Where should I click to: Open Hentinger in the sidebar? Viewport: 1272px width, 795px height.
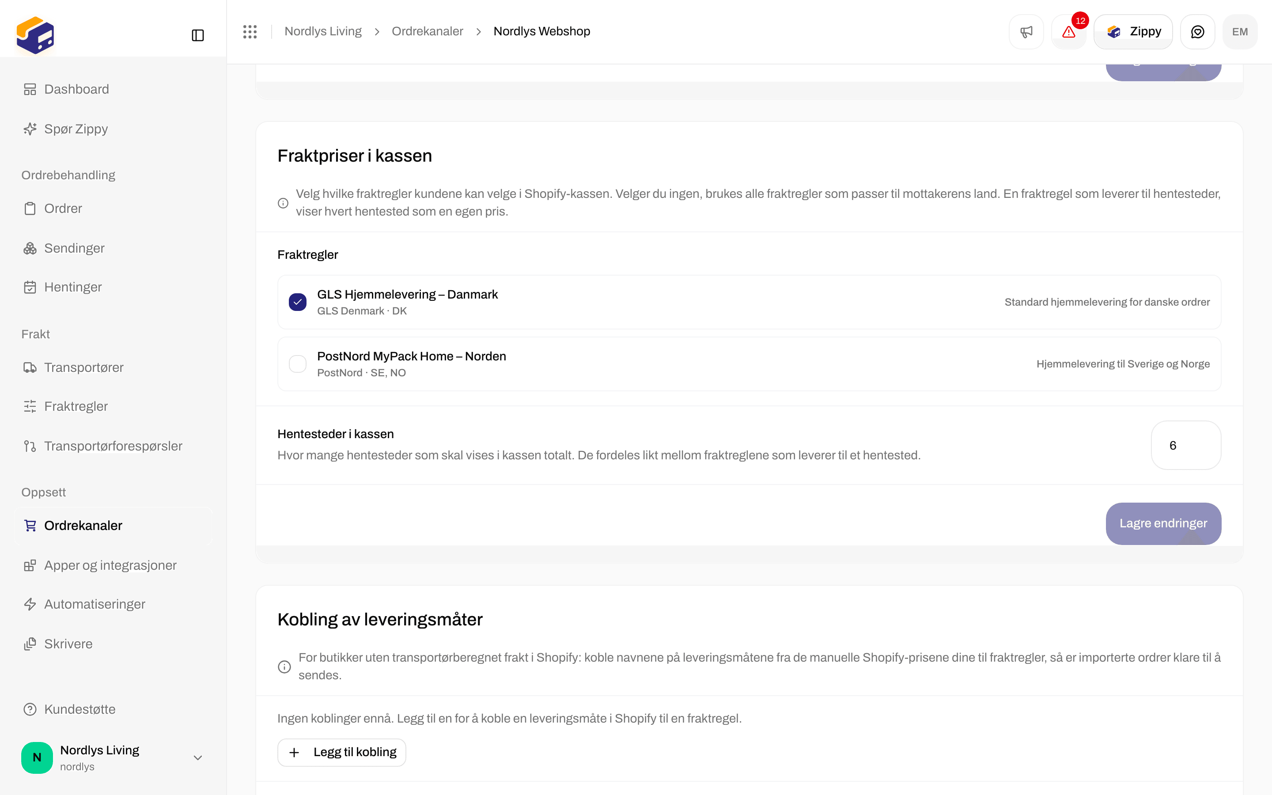pyautogui.click(x=114, y=287)
